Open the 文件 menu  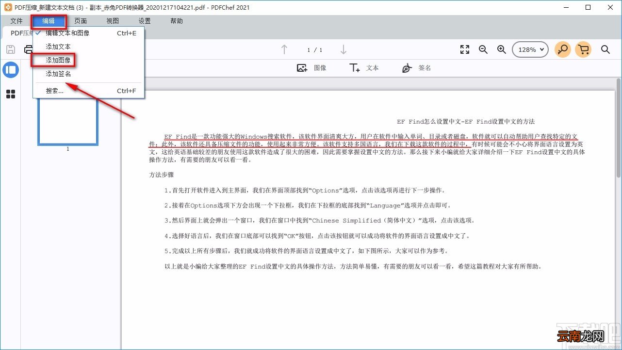tap(16, 21)
